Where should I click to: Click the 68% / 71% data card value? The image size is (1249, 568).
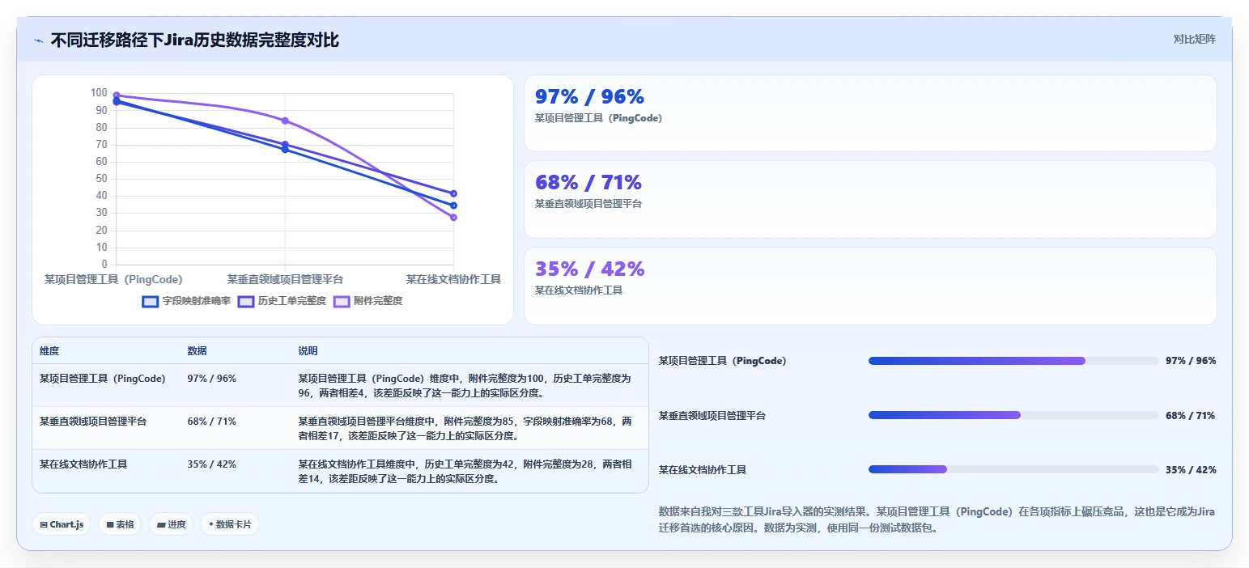588,182
